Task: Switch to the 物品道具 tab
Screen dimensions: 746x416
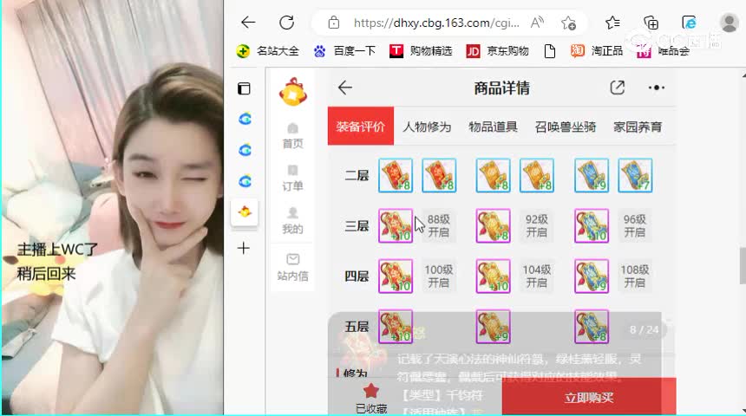Action: (493, 127)
